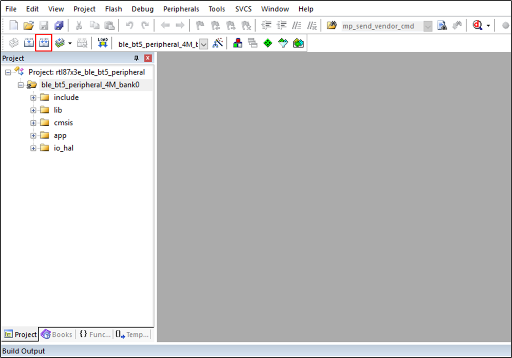
Task: Pin the Project panel with pushpin
Action: (136, 58)
